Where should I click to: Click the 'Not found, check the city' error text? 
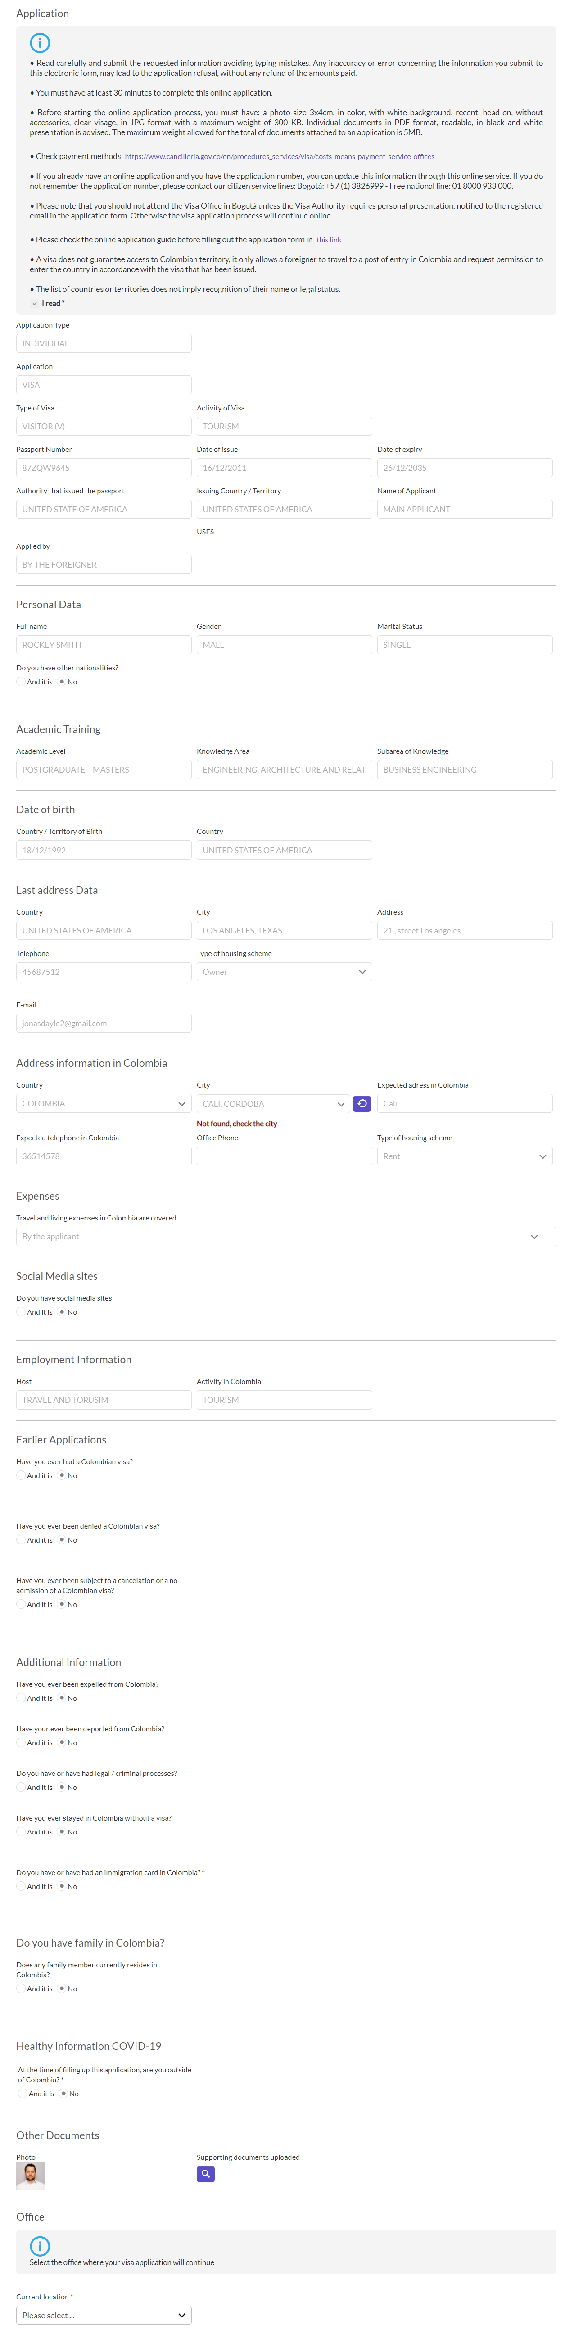pyautogui.click(x=236, y=1124)
